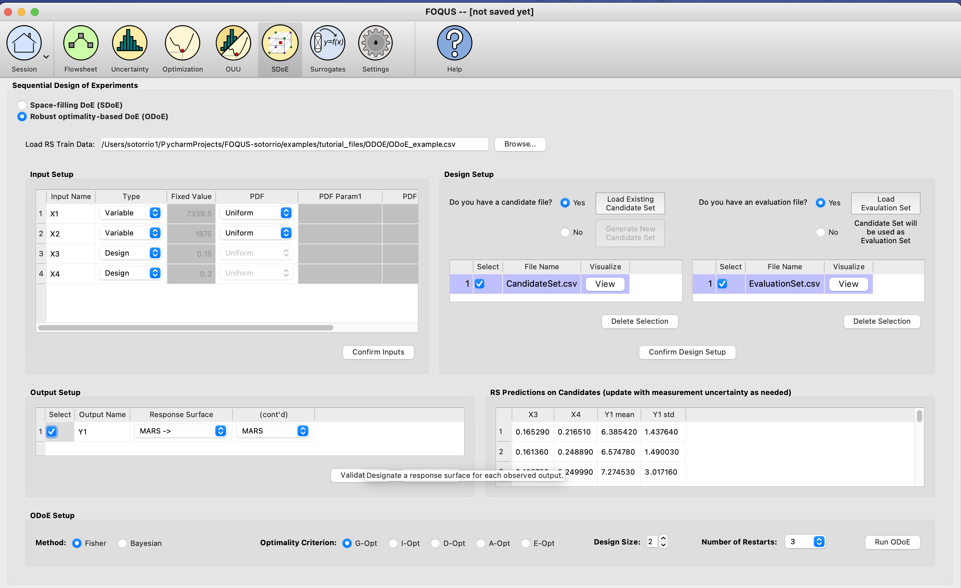This screenshot has width=961, height=588.
Task: Open the X2 Type dropdown
Action: click(131, 233)
